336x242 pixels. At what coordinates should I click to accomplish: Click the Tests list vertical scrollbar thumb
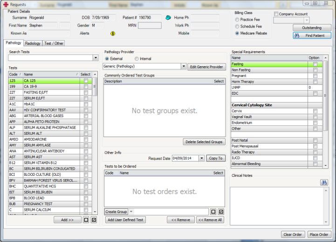(95, 87)
